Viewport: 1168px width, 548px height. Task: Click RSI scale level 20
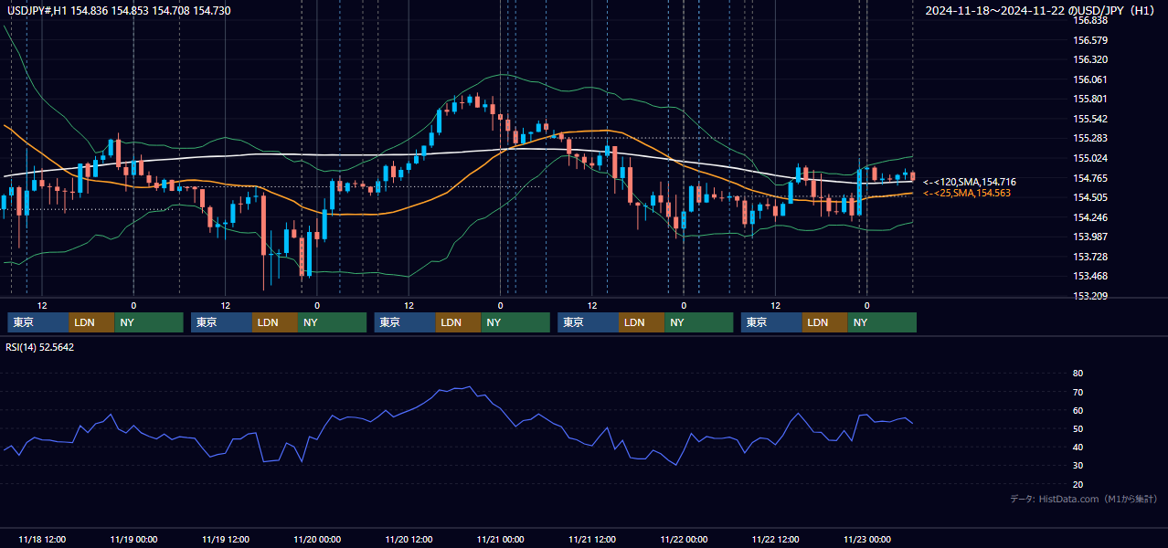coord(1078,484)
